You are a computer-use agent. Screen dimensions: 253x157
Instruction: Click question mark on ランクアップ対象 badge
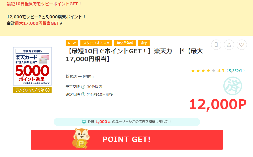coord(47,90)
